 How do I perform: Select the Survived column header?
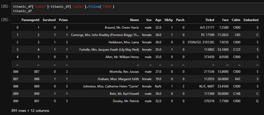tap(49, 20)
